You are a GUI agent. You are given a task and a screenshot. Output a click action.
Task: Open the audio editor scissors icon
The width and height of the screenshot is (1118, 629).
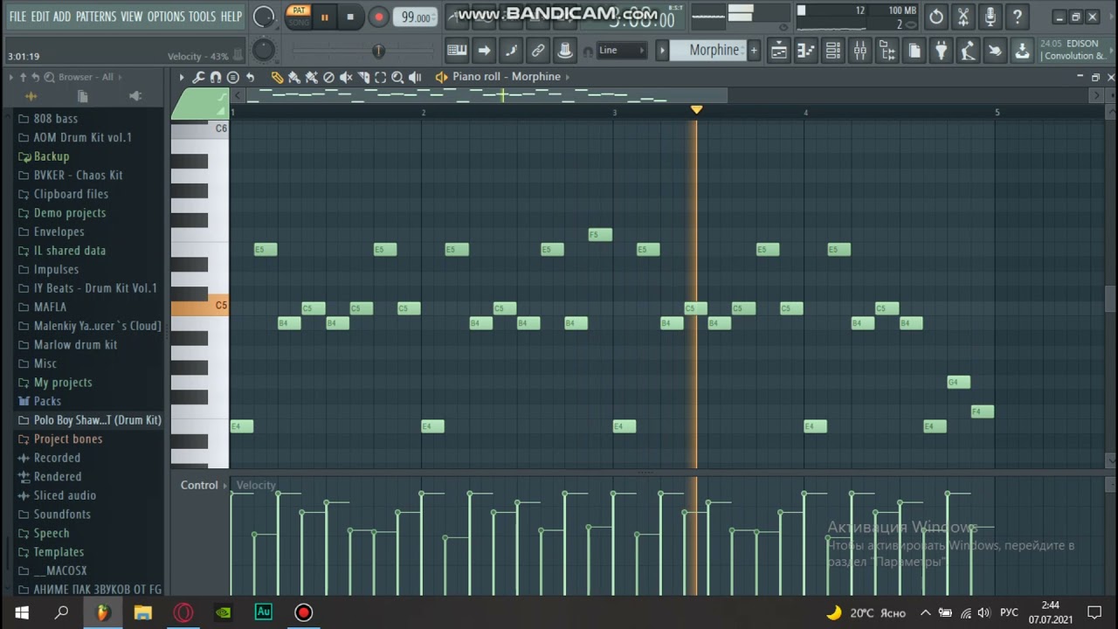[x=963, y=17]
